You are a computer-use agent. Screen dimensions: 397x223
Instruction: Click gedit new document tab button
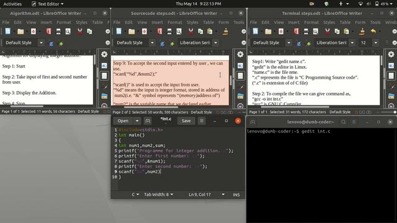pyautogui.click(x=148, y=121)
